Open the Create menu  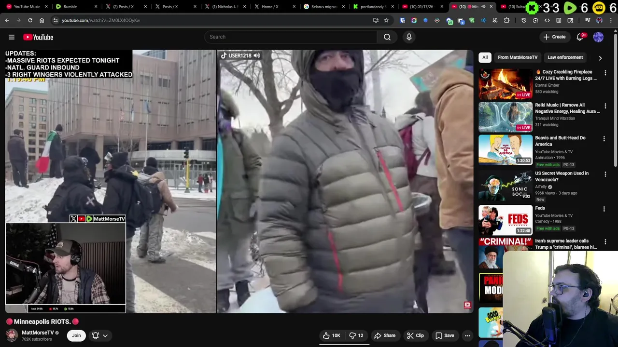[x=554, y=37]
